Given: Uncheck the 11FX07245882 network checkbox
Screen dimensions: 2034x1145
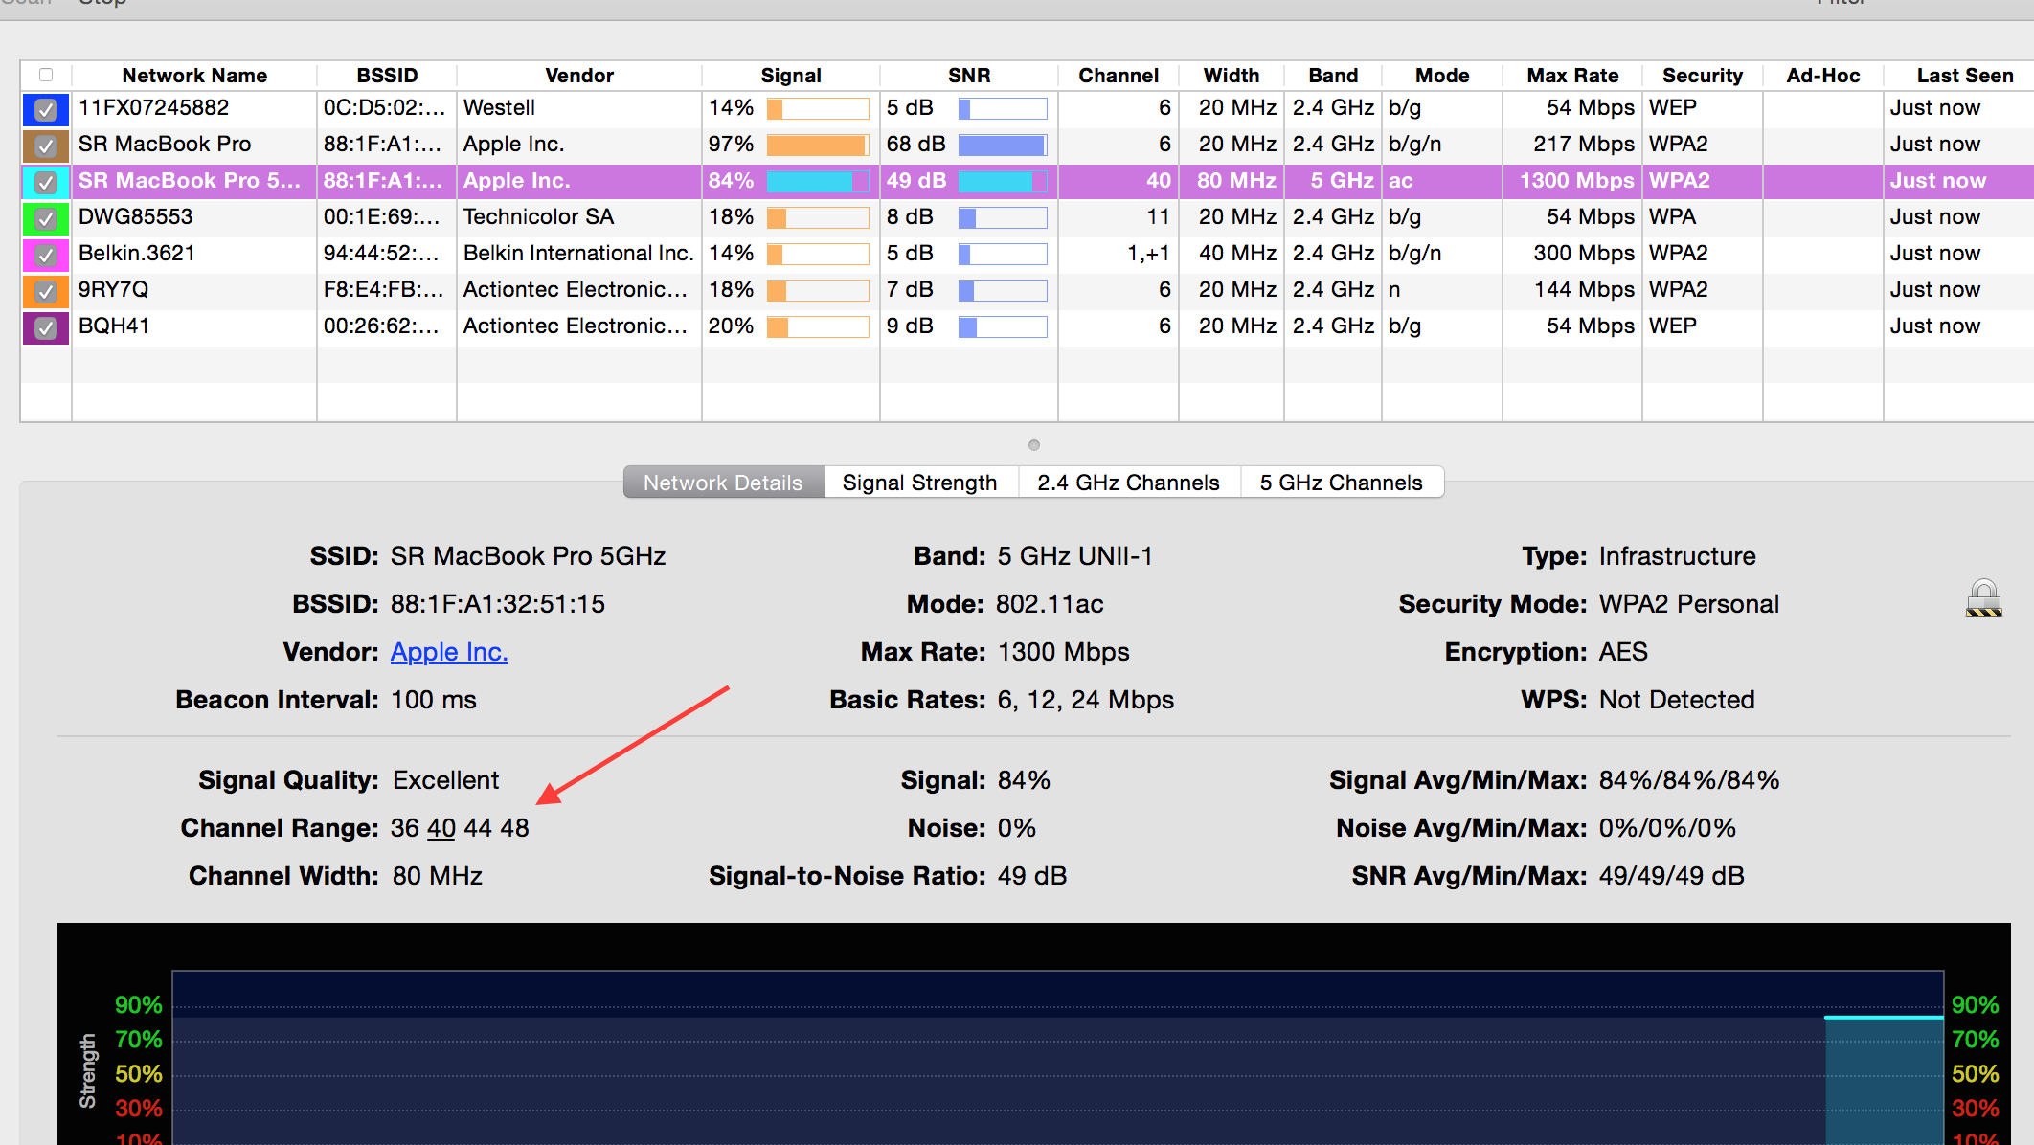Looking at the screenshot, I should tap(45, 110).
